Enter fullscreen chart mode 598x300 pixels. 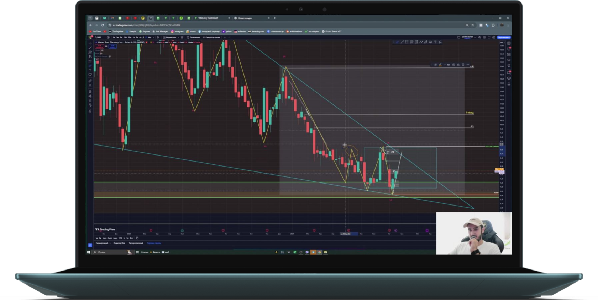(489, 37)
